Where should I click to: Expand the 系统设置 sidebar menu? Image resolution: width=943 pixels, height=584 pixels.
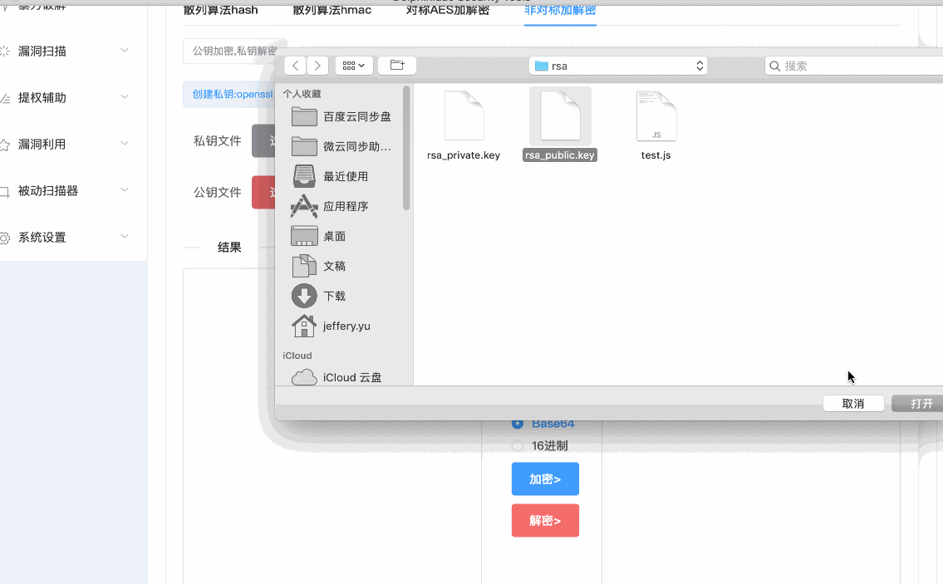(x=66, y=237)
